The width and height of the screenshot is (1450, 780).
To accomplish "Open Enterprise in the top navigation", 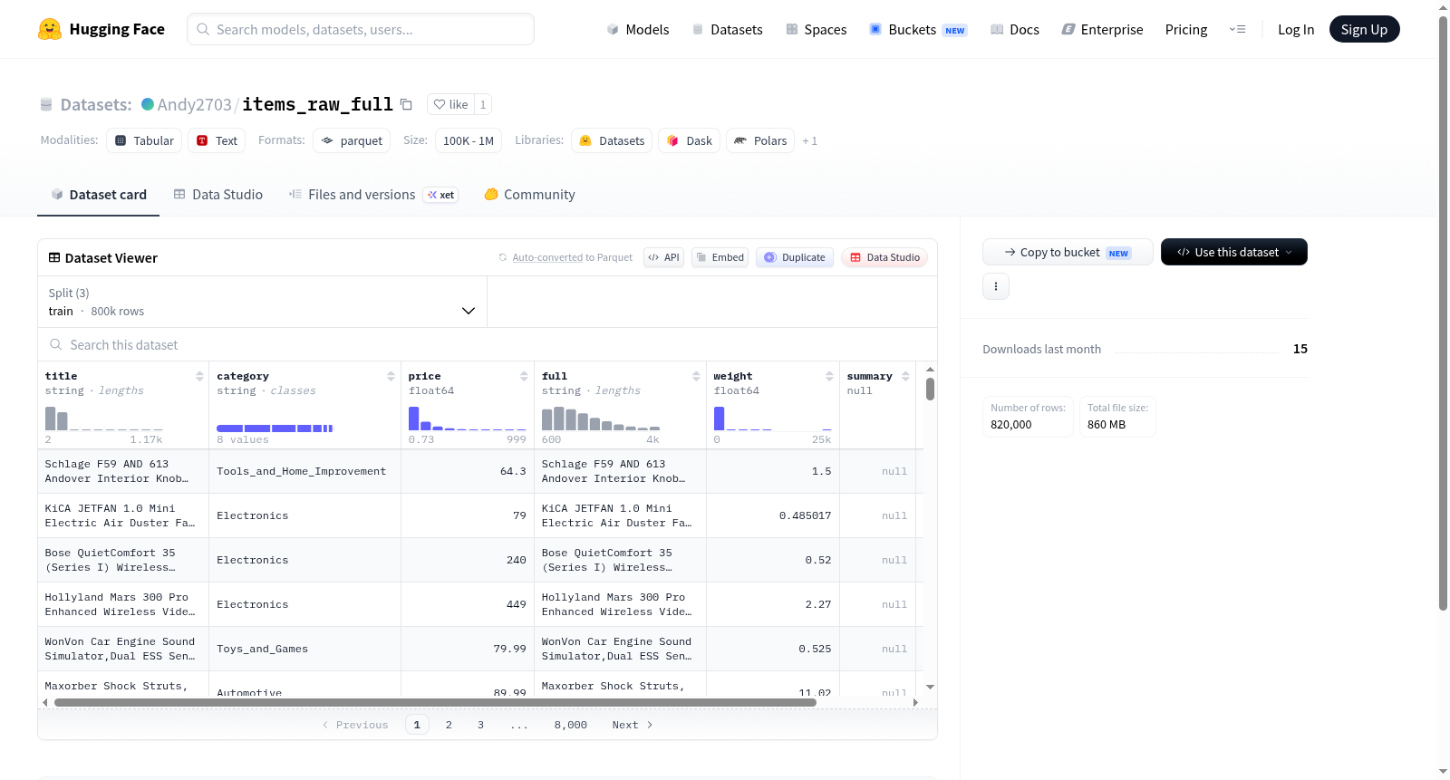I will (x=1102, y=29).
